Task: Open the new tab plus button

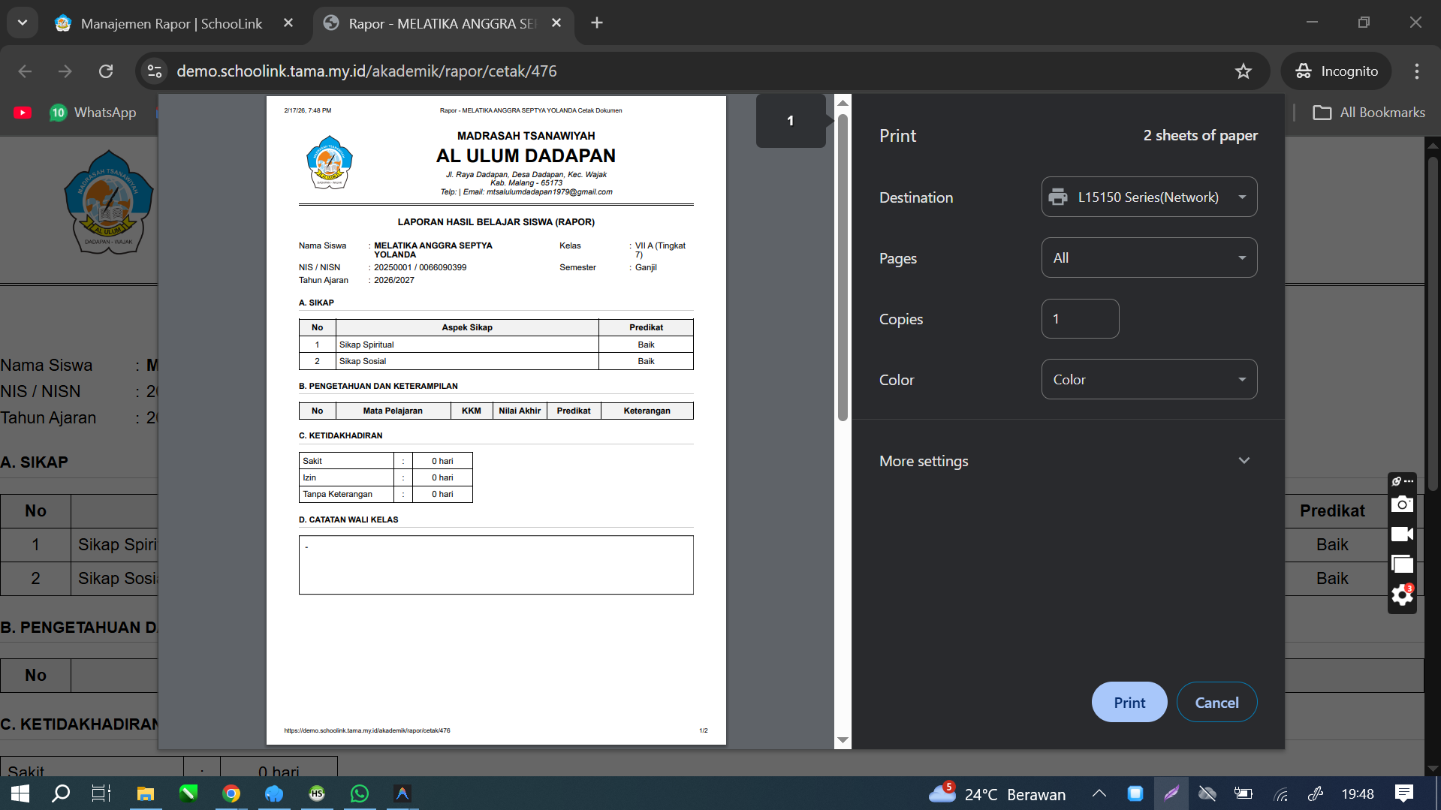Action: tap(597, 23)
